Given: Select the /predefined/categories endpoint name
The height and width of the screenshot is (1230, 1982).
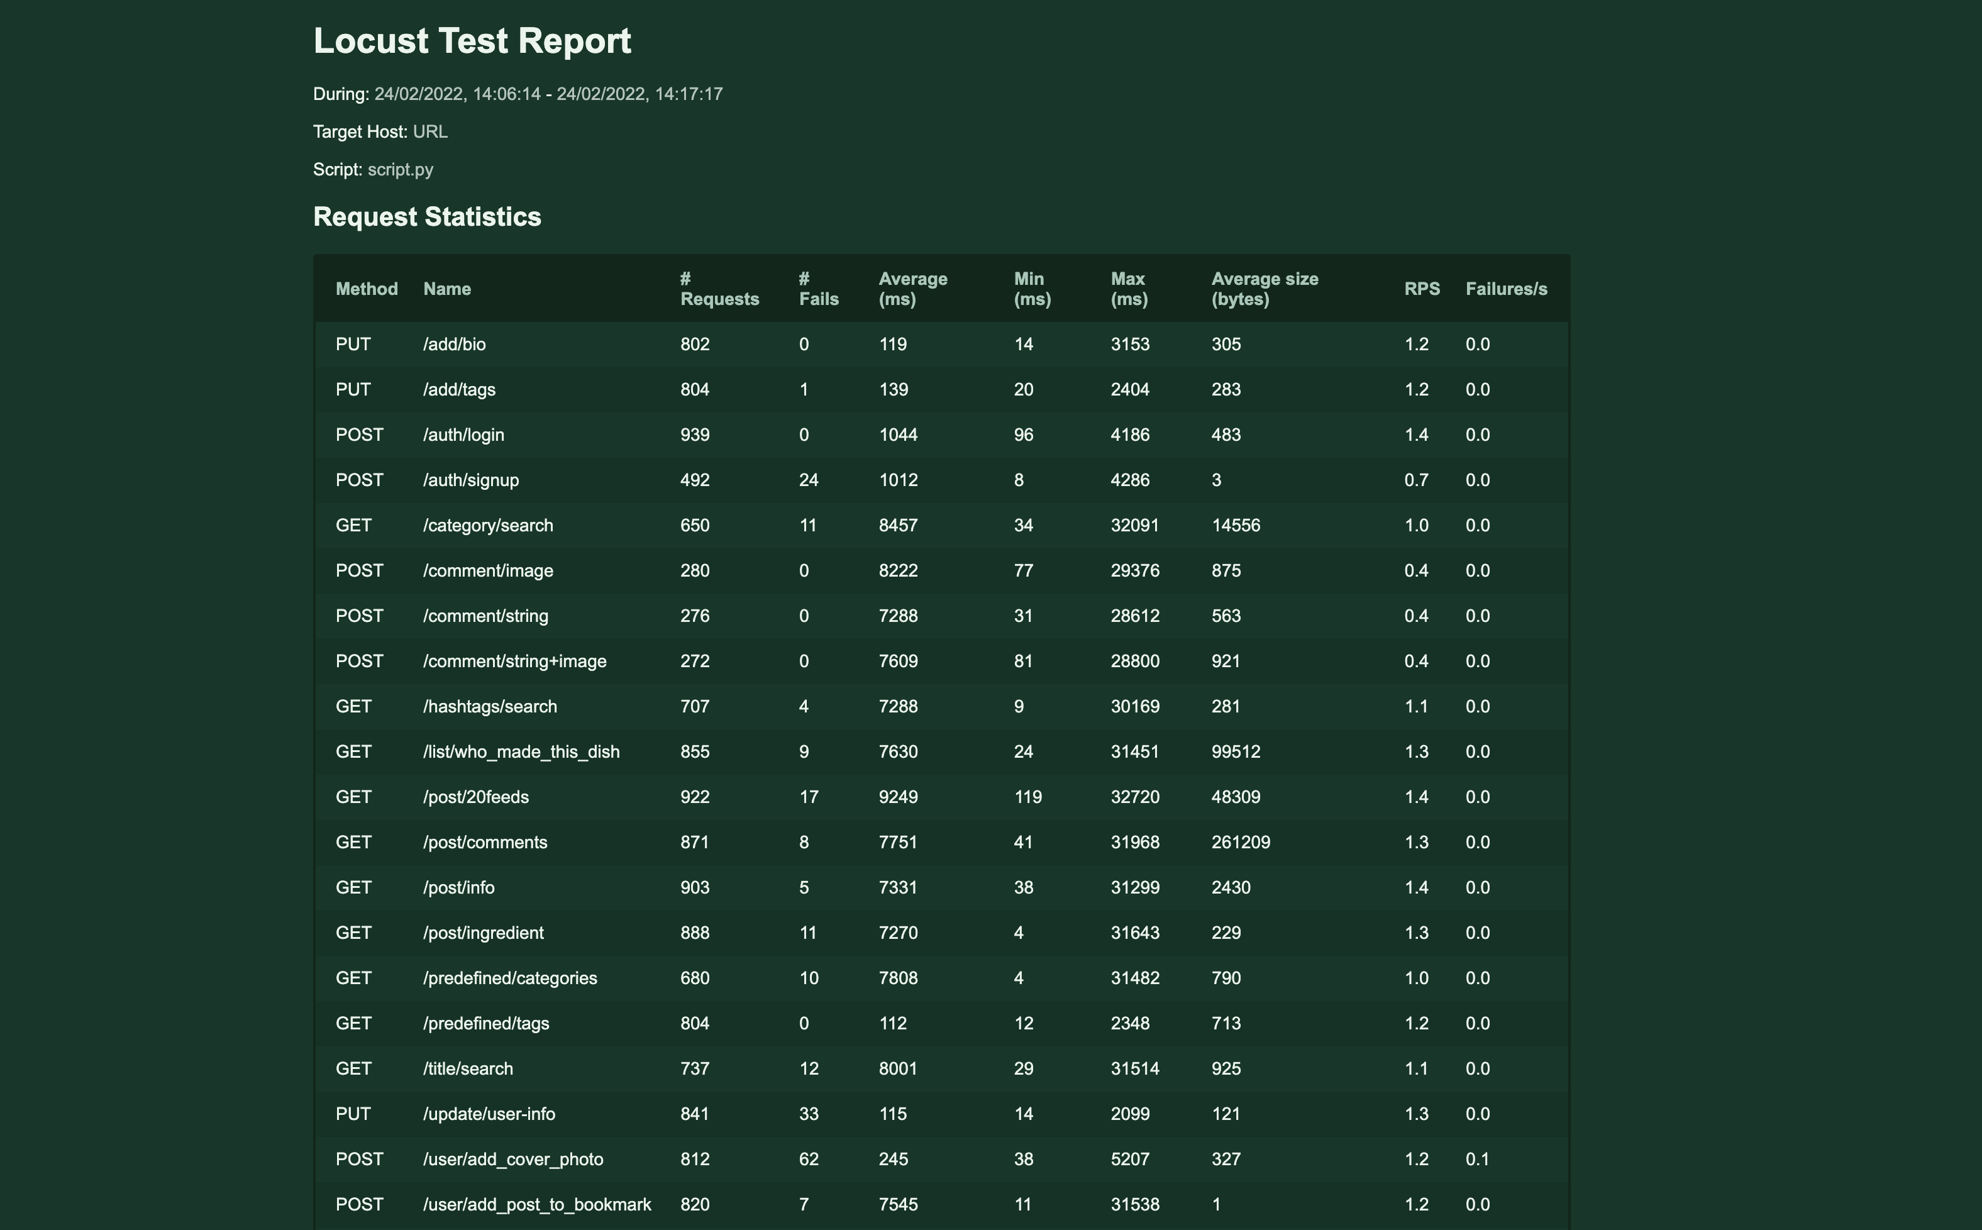Looking at the screenshot, I should pyautogui.click(x=510, y=978).
